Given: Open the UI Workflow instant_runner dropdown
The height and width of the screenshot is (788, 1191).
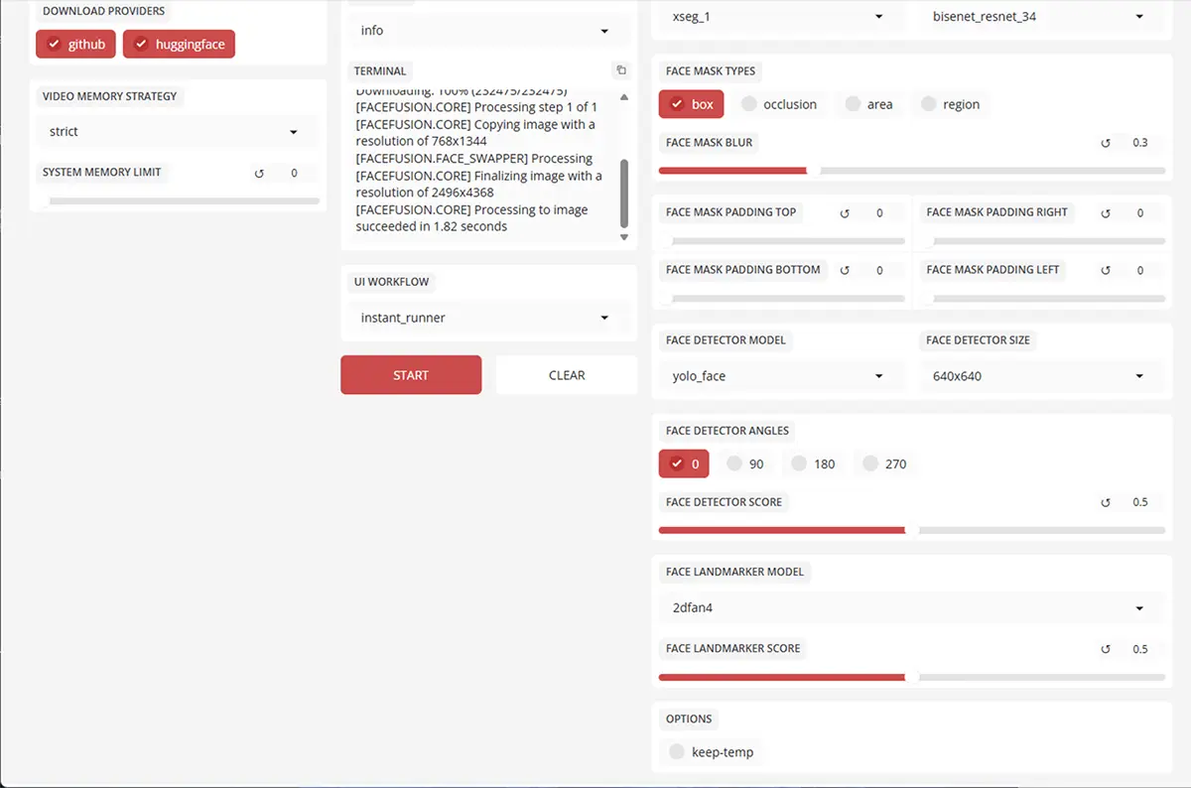Looking at the screenshot, I should 486,319.
